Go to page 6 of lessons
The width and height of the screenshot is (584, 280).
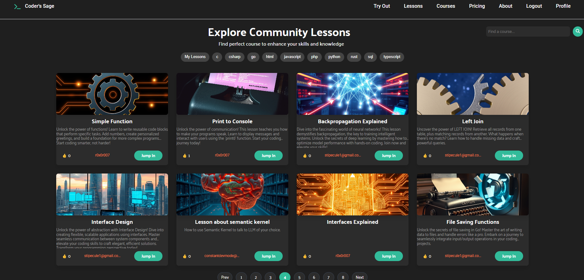pyautogui.click(x=314, y=277)
